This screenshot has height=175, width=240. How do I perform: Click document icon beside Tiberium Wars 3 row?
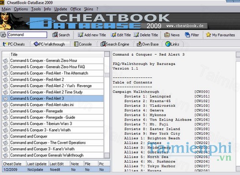pyautogui.click(x=6, y=124)
